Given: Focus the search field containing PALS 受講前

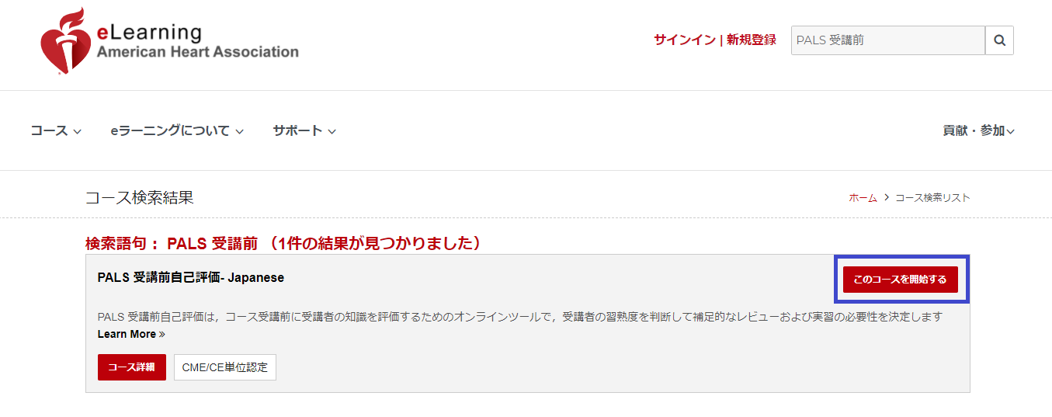Looking at the screenshot, I should [x=888, y=40].
